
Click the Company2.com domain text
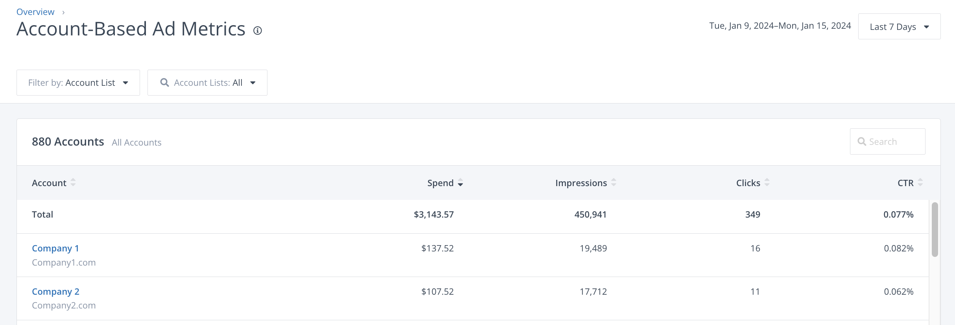pyautogui.click(x=64, y=305)
